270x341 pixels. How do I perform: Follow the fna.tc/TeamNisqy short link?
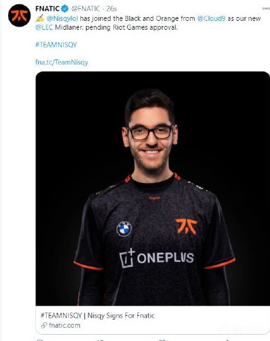tap(62, 63)
